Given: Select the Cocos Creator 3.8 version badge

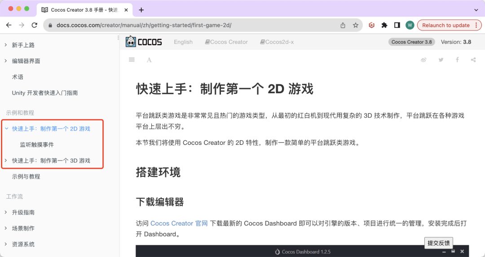Looking at the screenshot, I should coord(411,42).
